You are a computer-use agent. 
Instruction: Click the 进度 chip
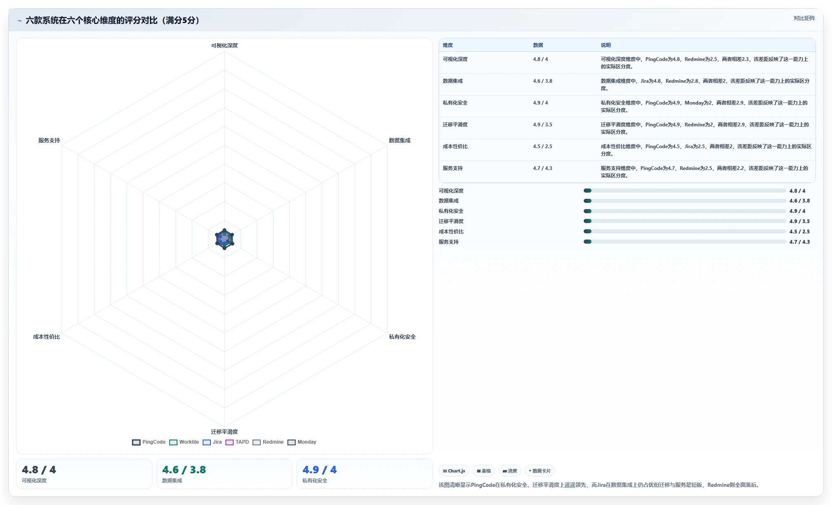point(509,471)
